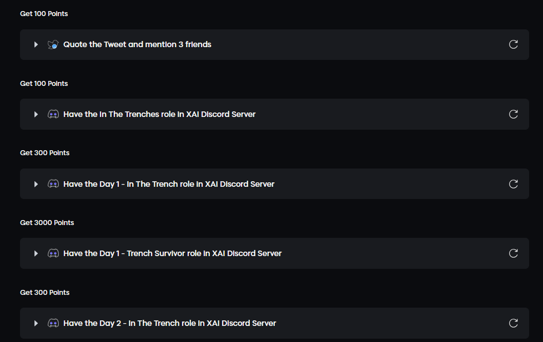Click Discord icon on Trench Survivor task

53,253
